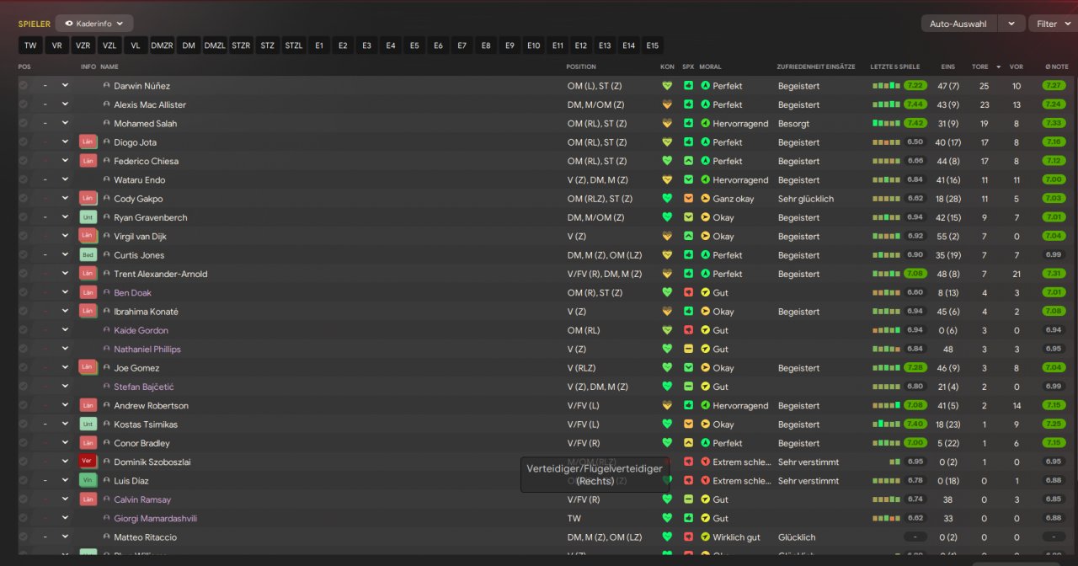Click the condition heart for Andrew Robertson
Screen dimensions: 1078x566
pos(667,406)
